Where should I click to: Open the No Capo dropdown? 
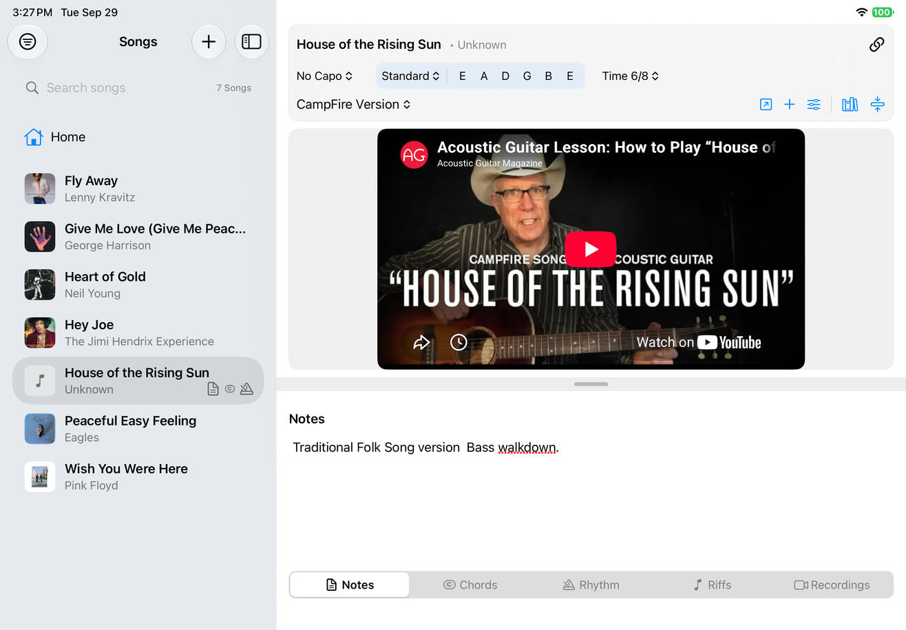pyautogui.click(x=324, y=76)
